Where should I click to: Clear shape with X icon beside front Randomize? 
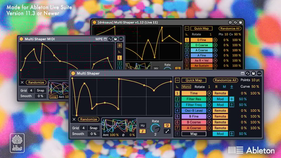pyautogui.click(x=74, y=119)
